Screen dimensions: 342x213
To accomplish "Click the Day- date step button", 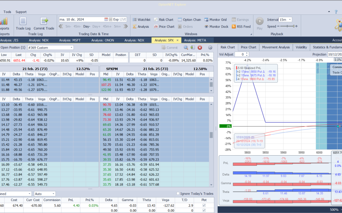I will (x=86, y=27).
